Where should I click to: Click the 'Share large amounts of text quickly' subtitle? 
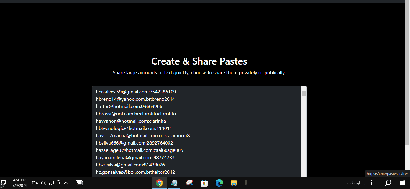(199, 73)
